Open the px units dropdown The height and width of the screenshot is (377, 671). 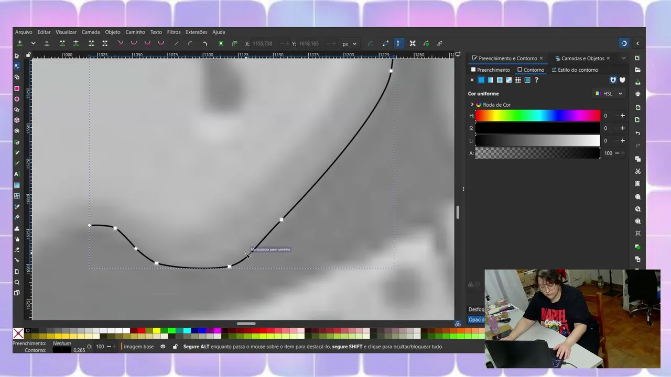pos(349,44)
